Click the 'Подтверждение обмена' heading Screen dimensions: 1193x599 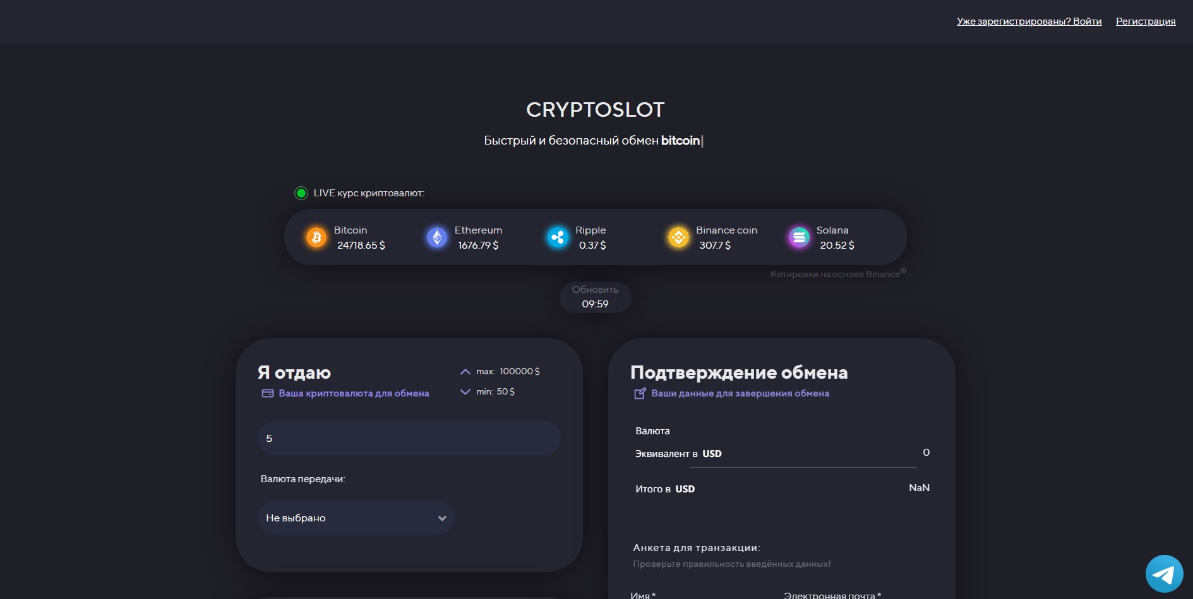click(x=739, y=372)
